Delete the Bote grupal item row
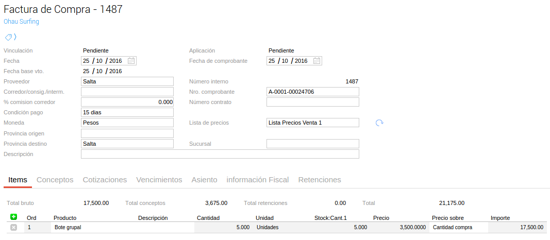Viewport: 550px width, 240px height. point(14,227)
